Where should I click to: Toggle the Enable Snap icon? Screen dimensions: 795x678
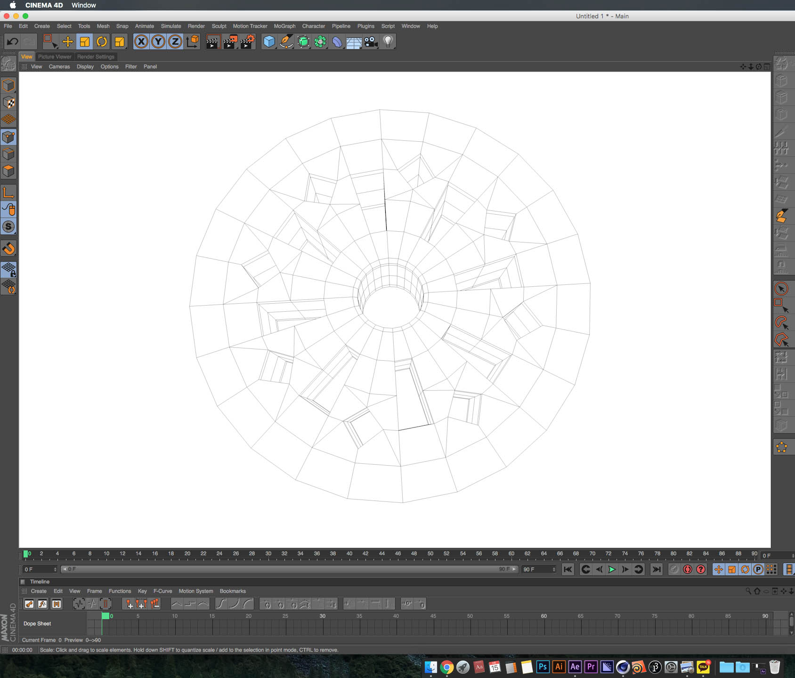[x=8, y=226]
